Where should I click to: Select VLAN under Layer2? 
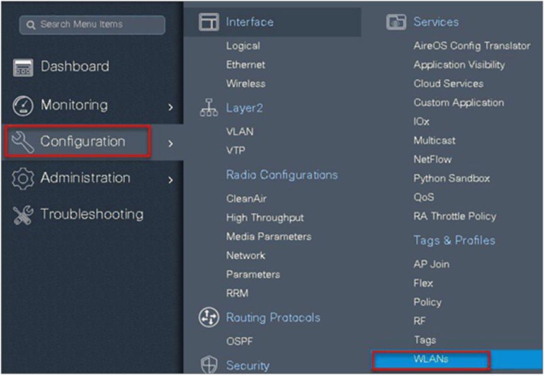tap(240, 132)
